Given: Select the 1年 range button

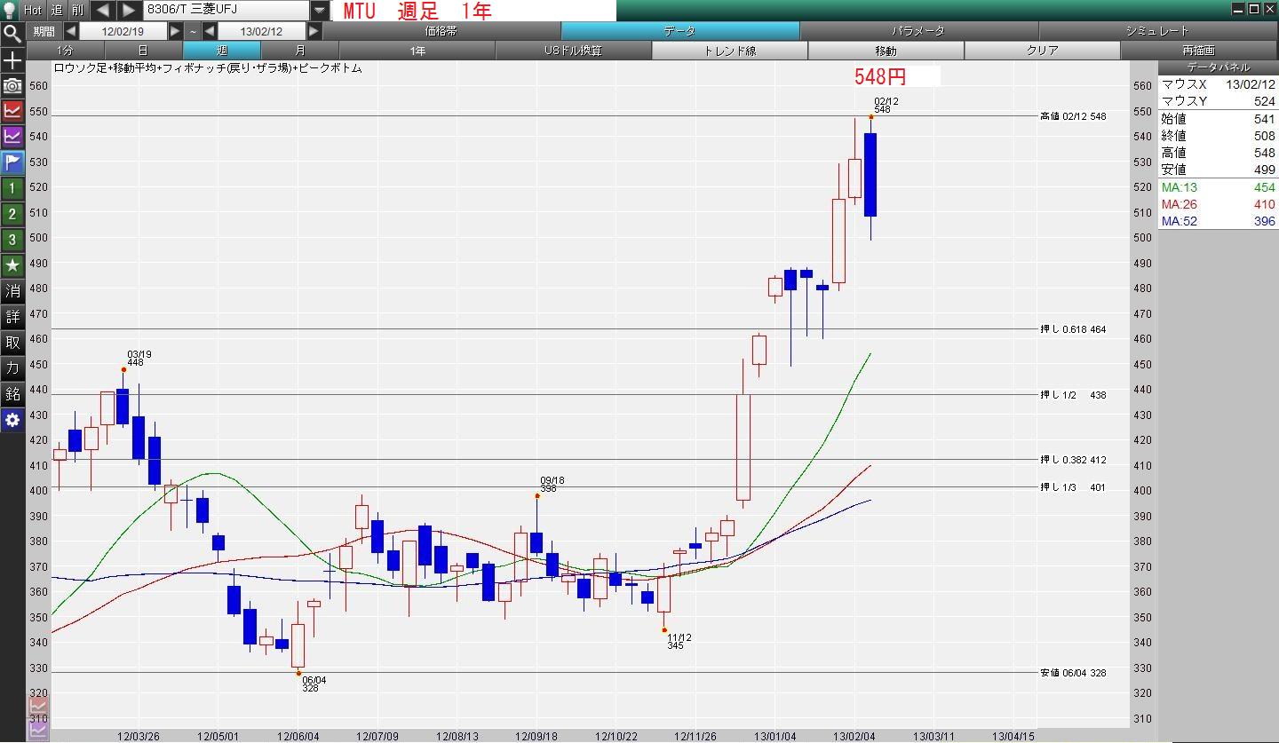Looking at the screenshot, I should tap(417, 51).
